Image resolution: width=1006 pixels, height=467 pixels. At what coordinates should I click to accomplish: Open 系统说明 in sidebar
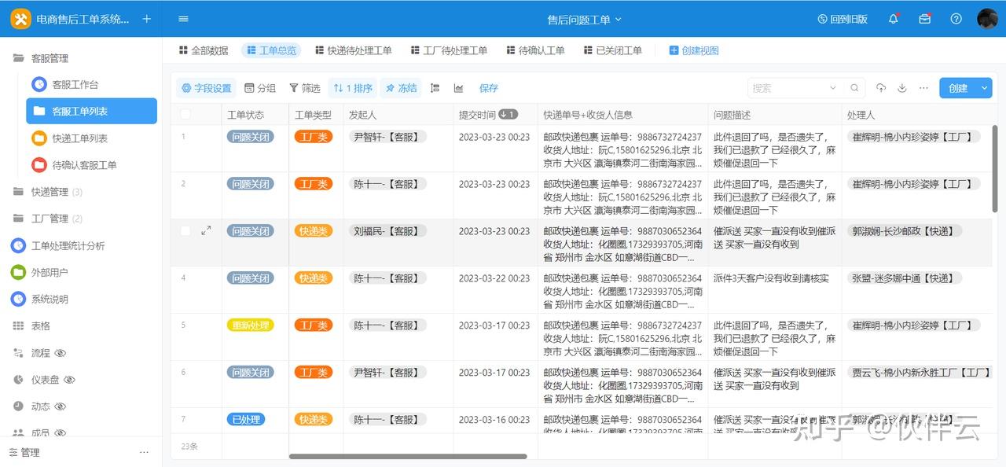point(50,300)
